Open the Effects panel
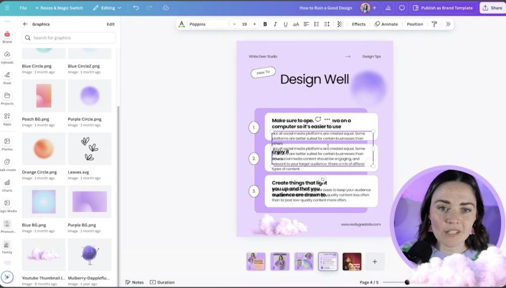The width and height of the screenshot is (506, 288). click(359, 24)
